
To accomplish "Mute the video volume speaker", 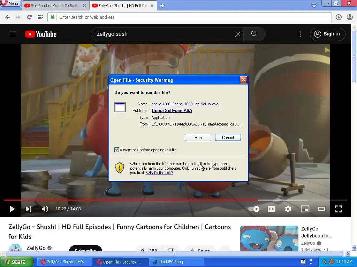I will 45,209.
